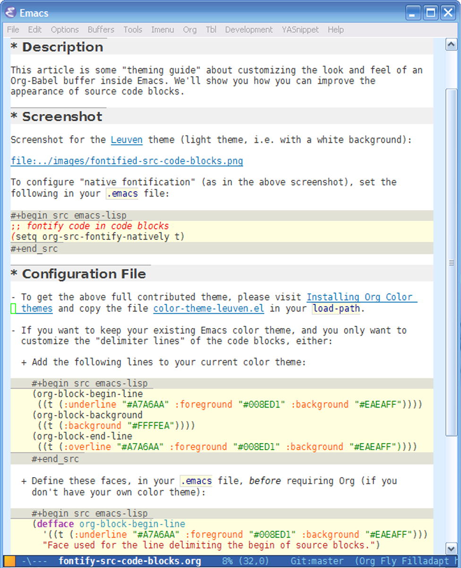461x568 pixels.
Task: Click the load-path inline code
Action: tap(336, 309)
